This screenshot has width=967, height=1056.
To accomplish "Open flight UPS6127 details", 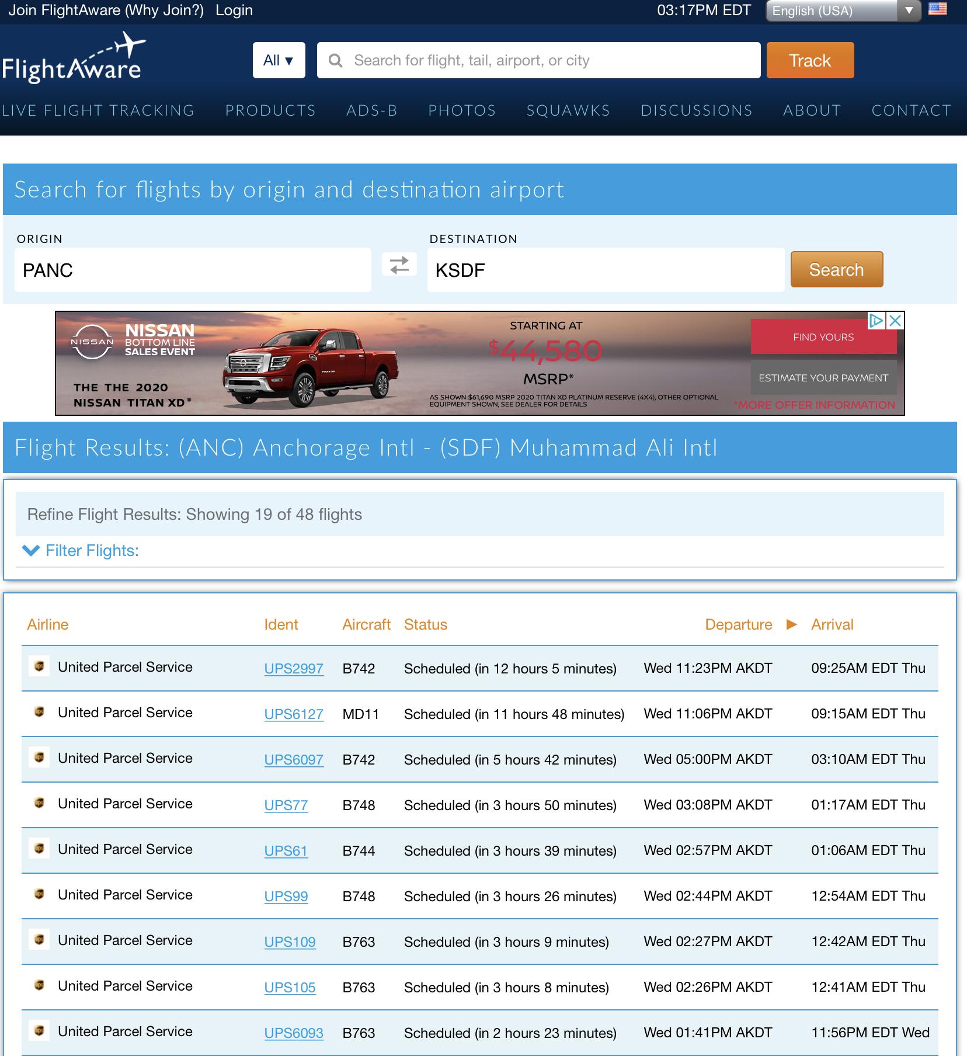I will point(294,714).
